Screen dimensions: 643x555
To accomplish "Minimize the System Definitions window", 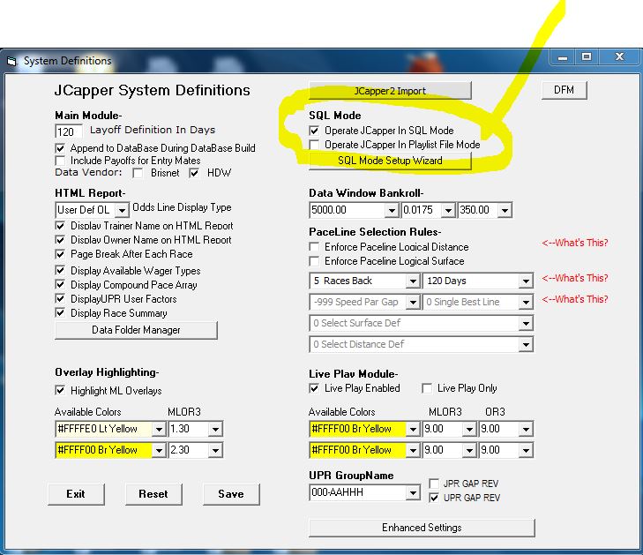I will pyautogui.click(x=563, y=57).
